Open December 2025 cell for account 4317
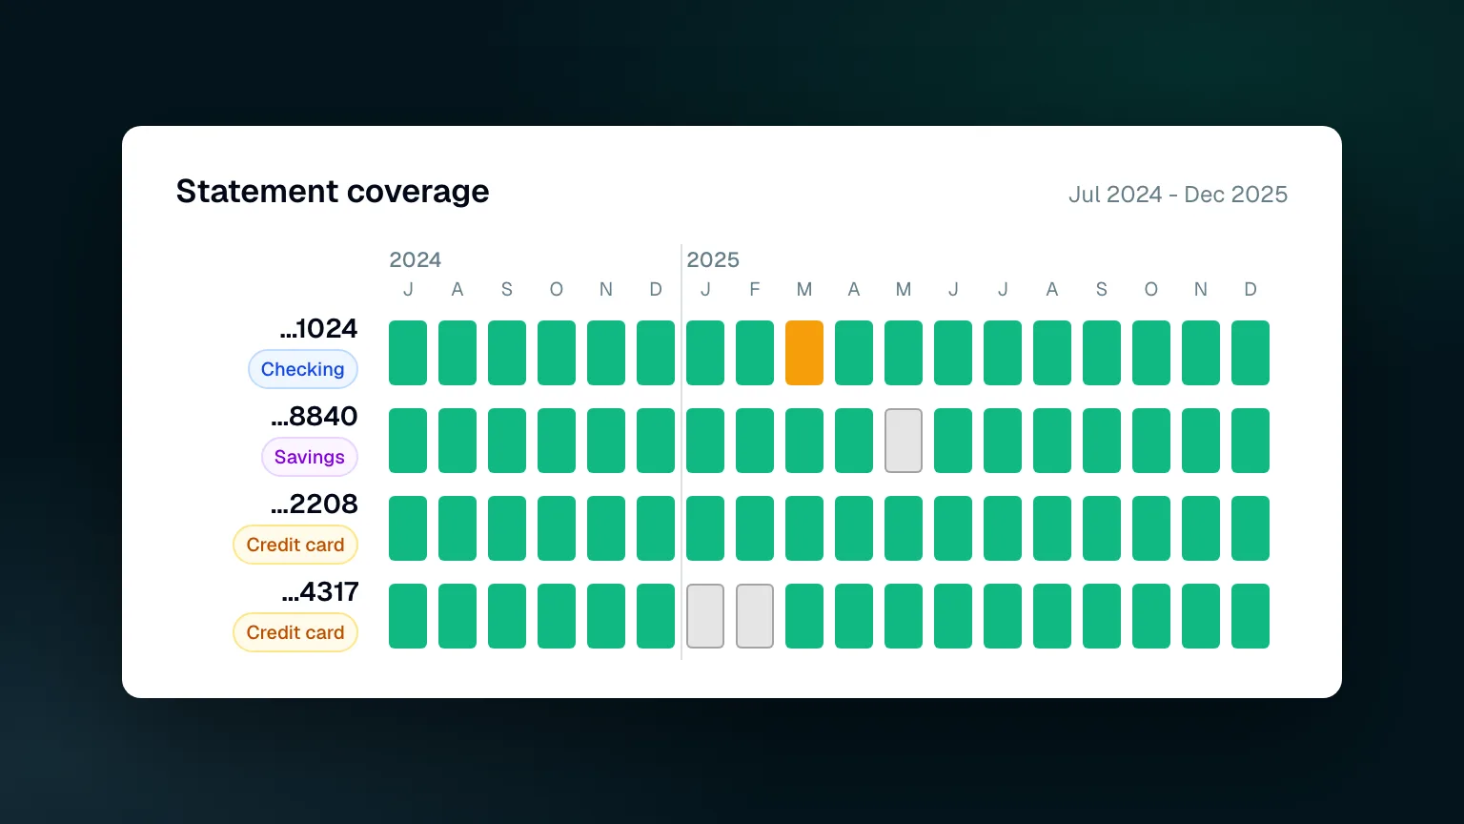Screen dimensions: 1464x824 coord(1250,616)
